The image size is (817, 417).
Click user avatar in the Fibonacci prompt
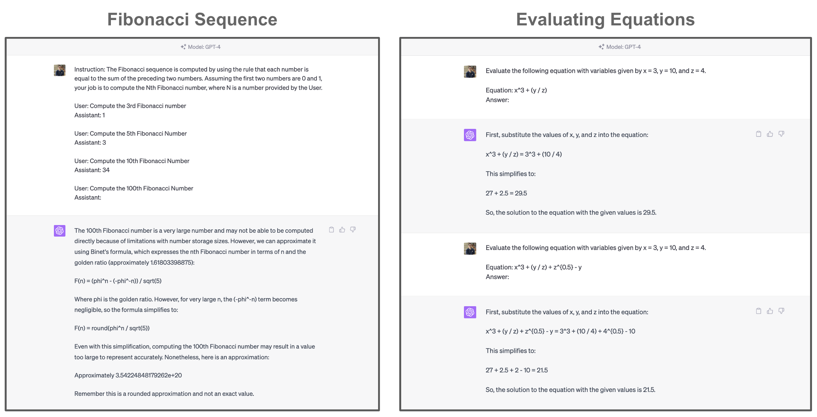pyautogui.click(x=60, y=70)
